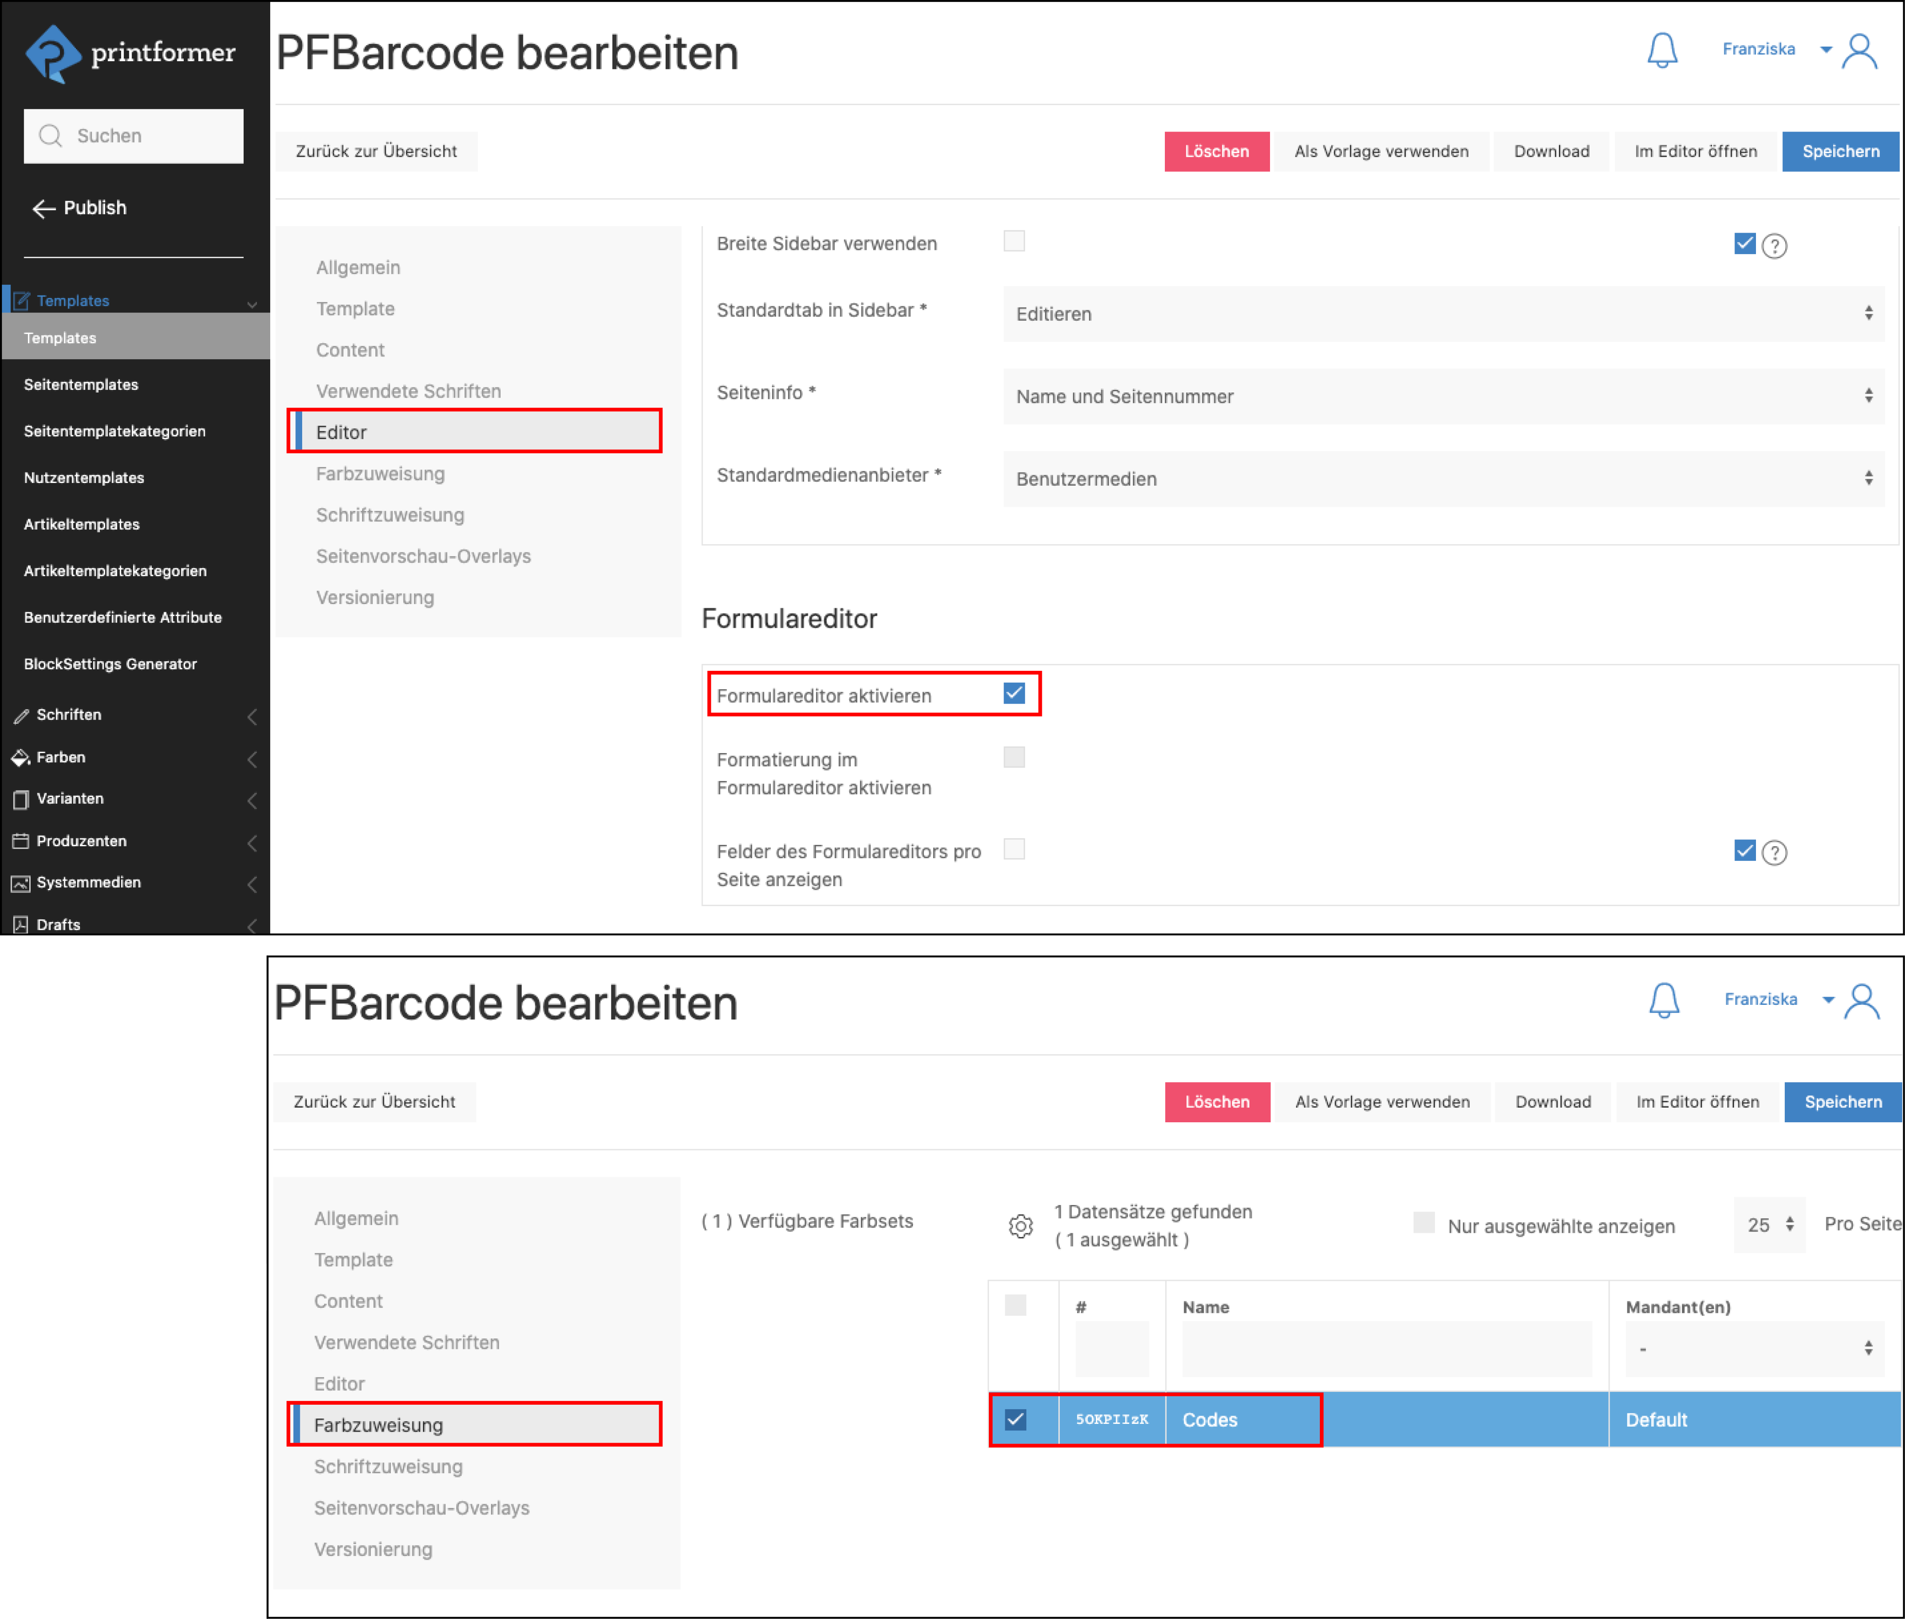
Task: Enable Breite Sidebar verwenden checkbox
Action: coord(1014,241)
